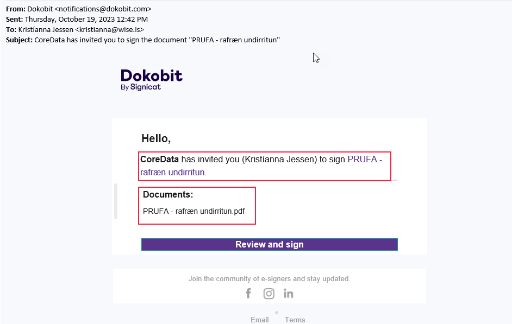Viewport: 512px width, 324px height.
Task: Open the Terms footer link
Action: [x=295, y=320]
